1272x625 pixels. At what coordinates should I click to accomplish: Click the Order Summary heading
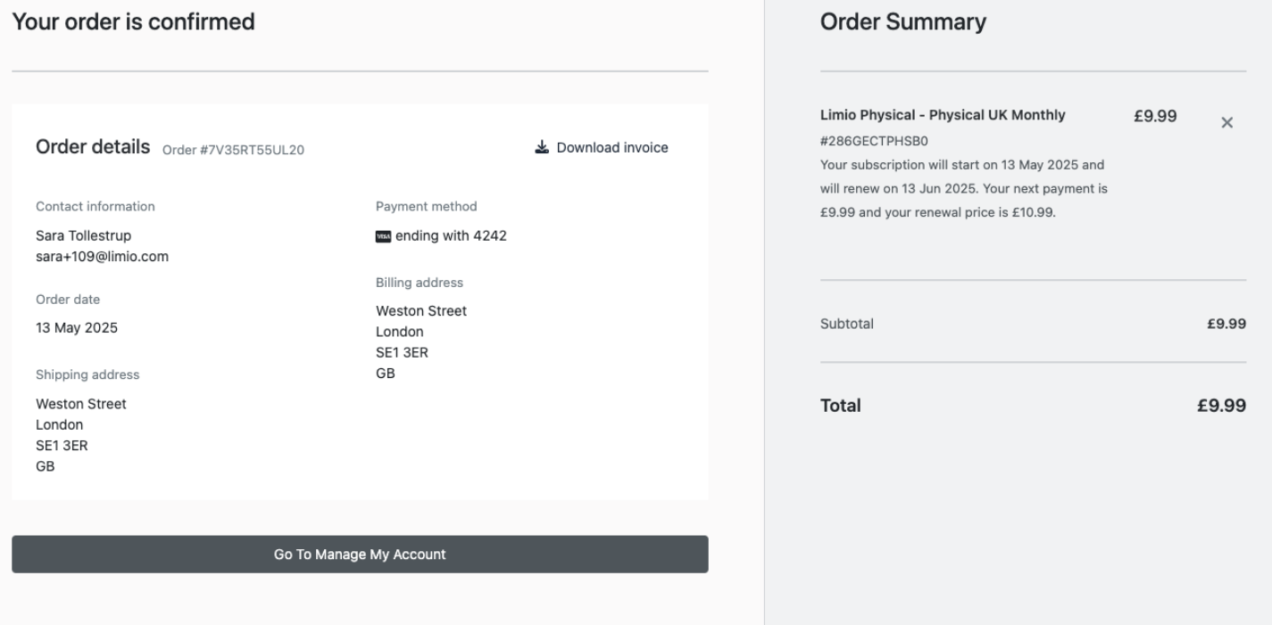[x=902, y=22]
